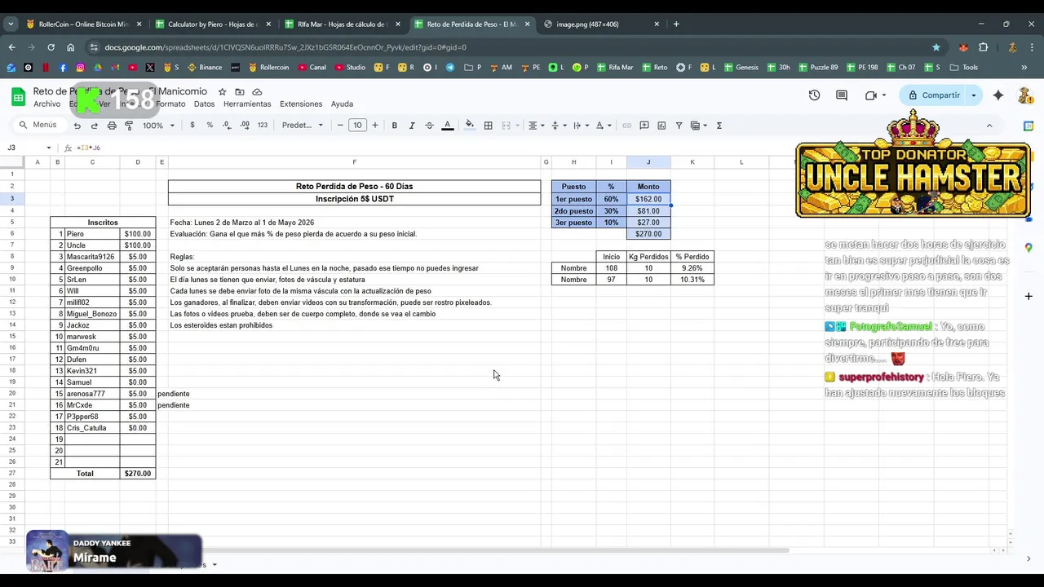
Task: Open the version history clock icon
Action: tap(814, 95)
